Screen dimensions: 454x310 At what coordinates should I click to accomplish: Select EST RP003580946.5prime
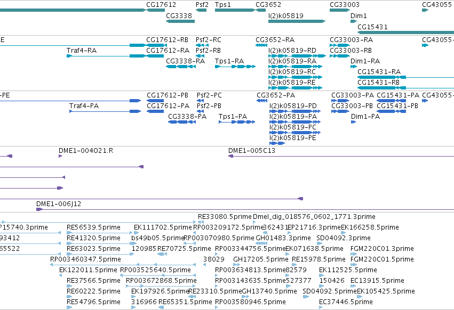250,302
